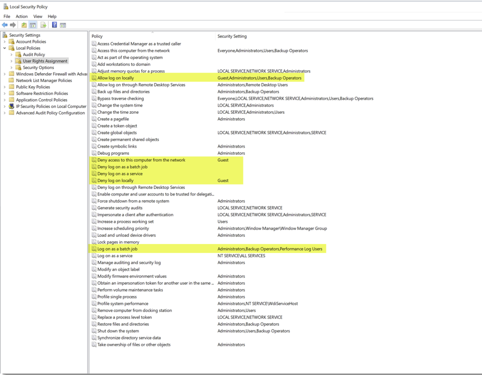The height and width of the screenshot is (375, 482).
Task: Expand the Account Policies tree node
Action: click(5, 42)
